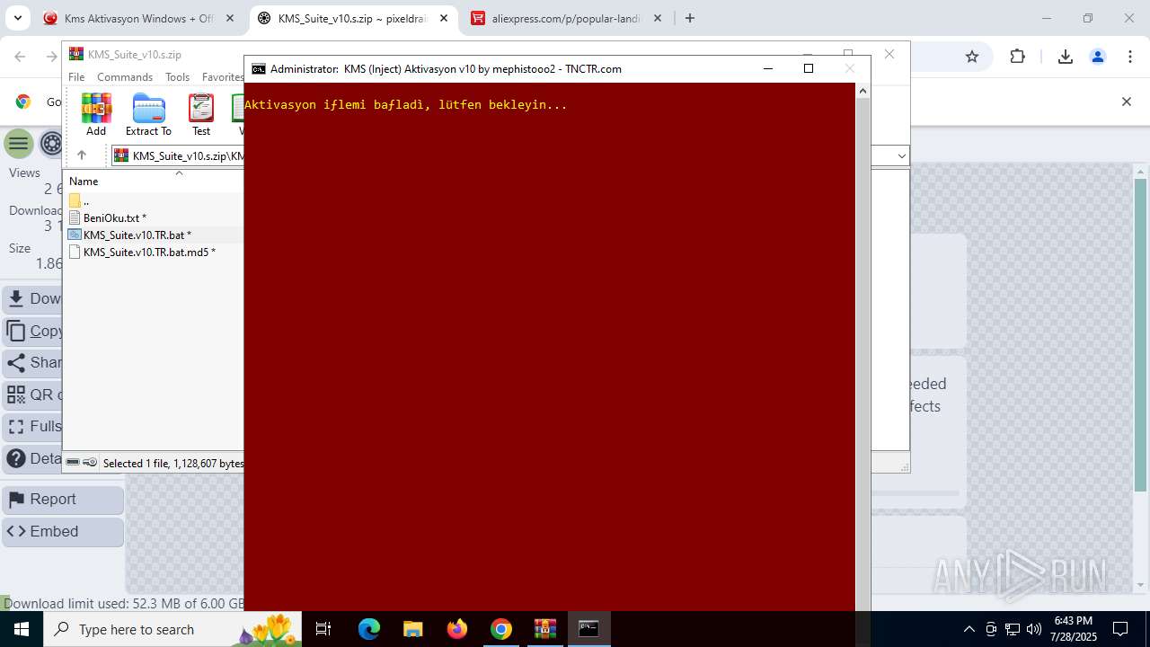Dismiss the Chrome info bar
The image size is (1150, 647).
pyautogui.click(x=1126, y=102)
